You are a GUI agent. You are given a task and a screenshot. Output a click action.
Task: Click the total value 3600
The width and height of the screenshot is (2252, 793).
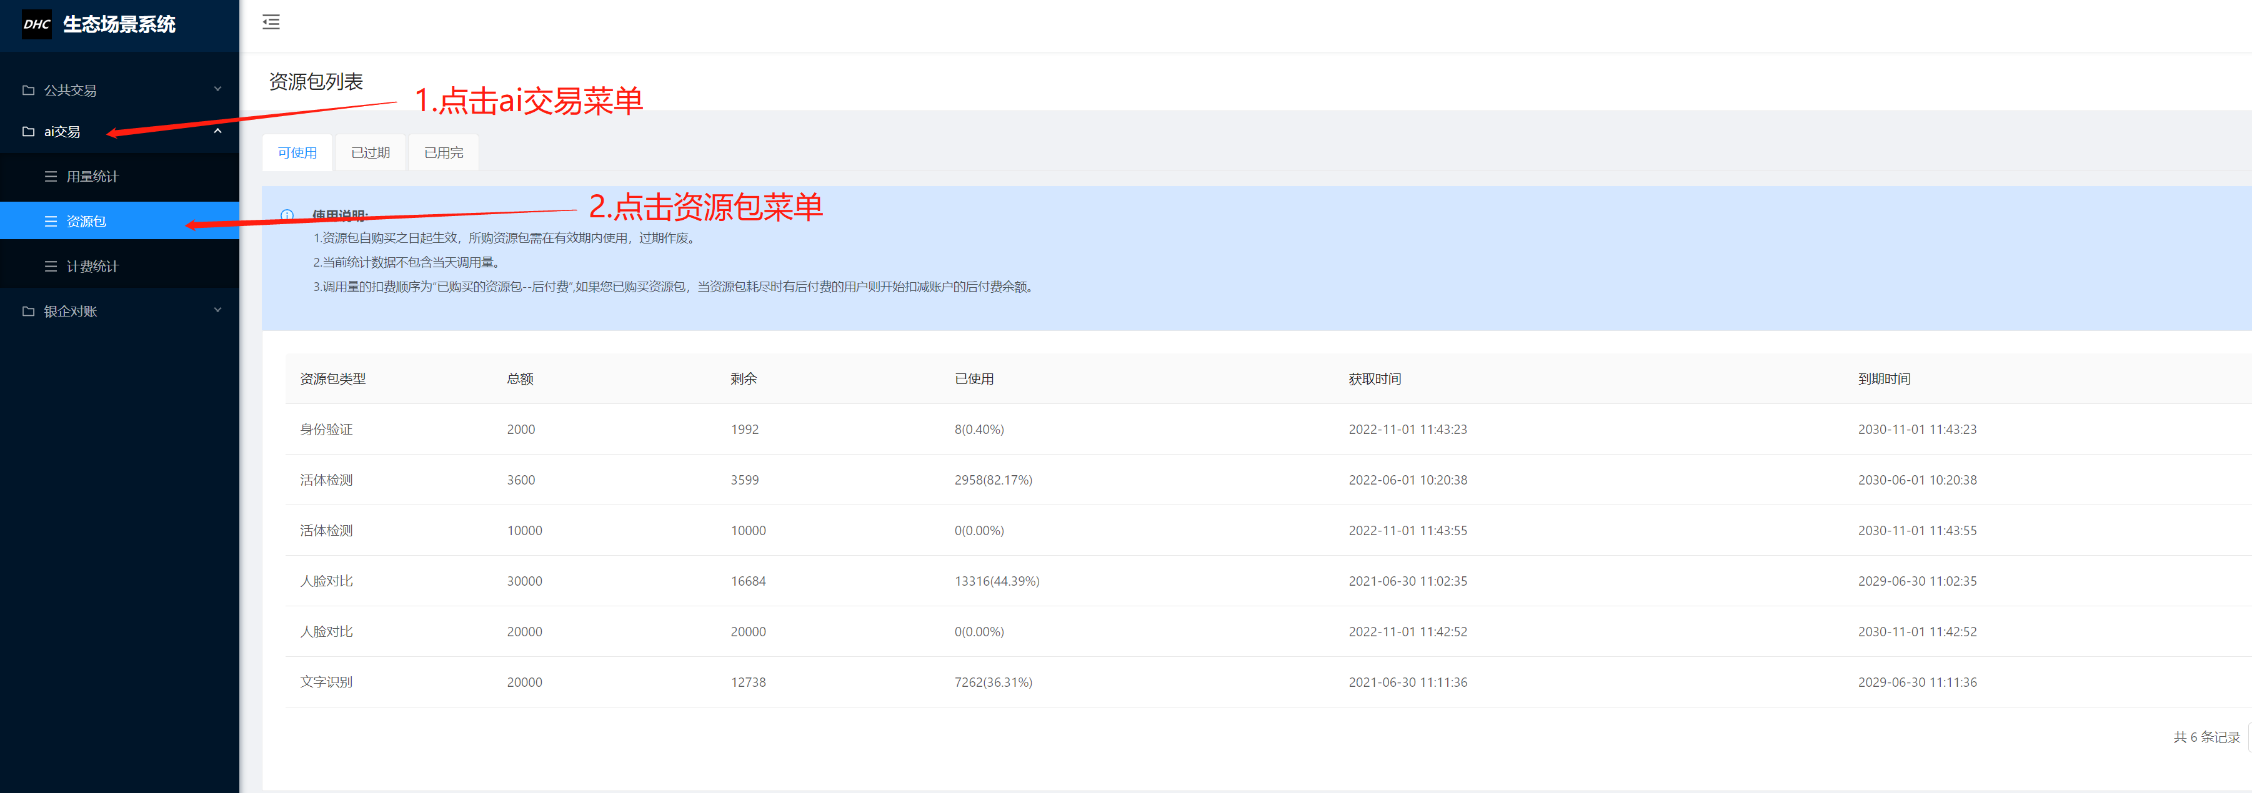coord(521,480)
